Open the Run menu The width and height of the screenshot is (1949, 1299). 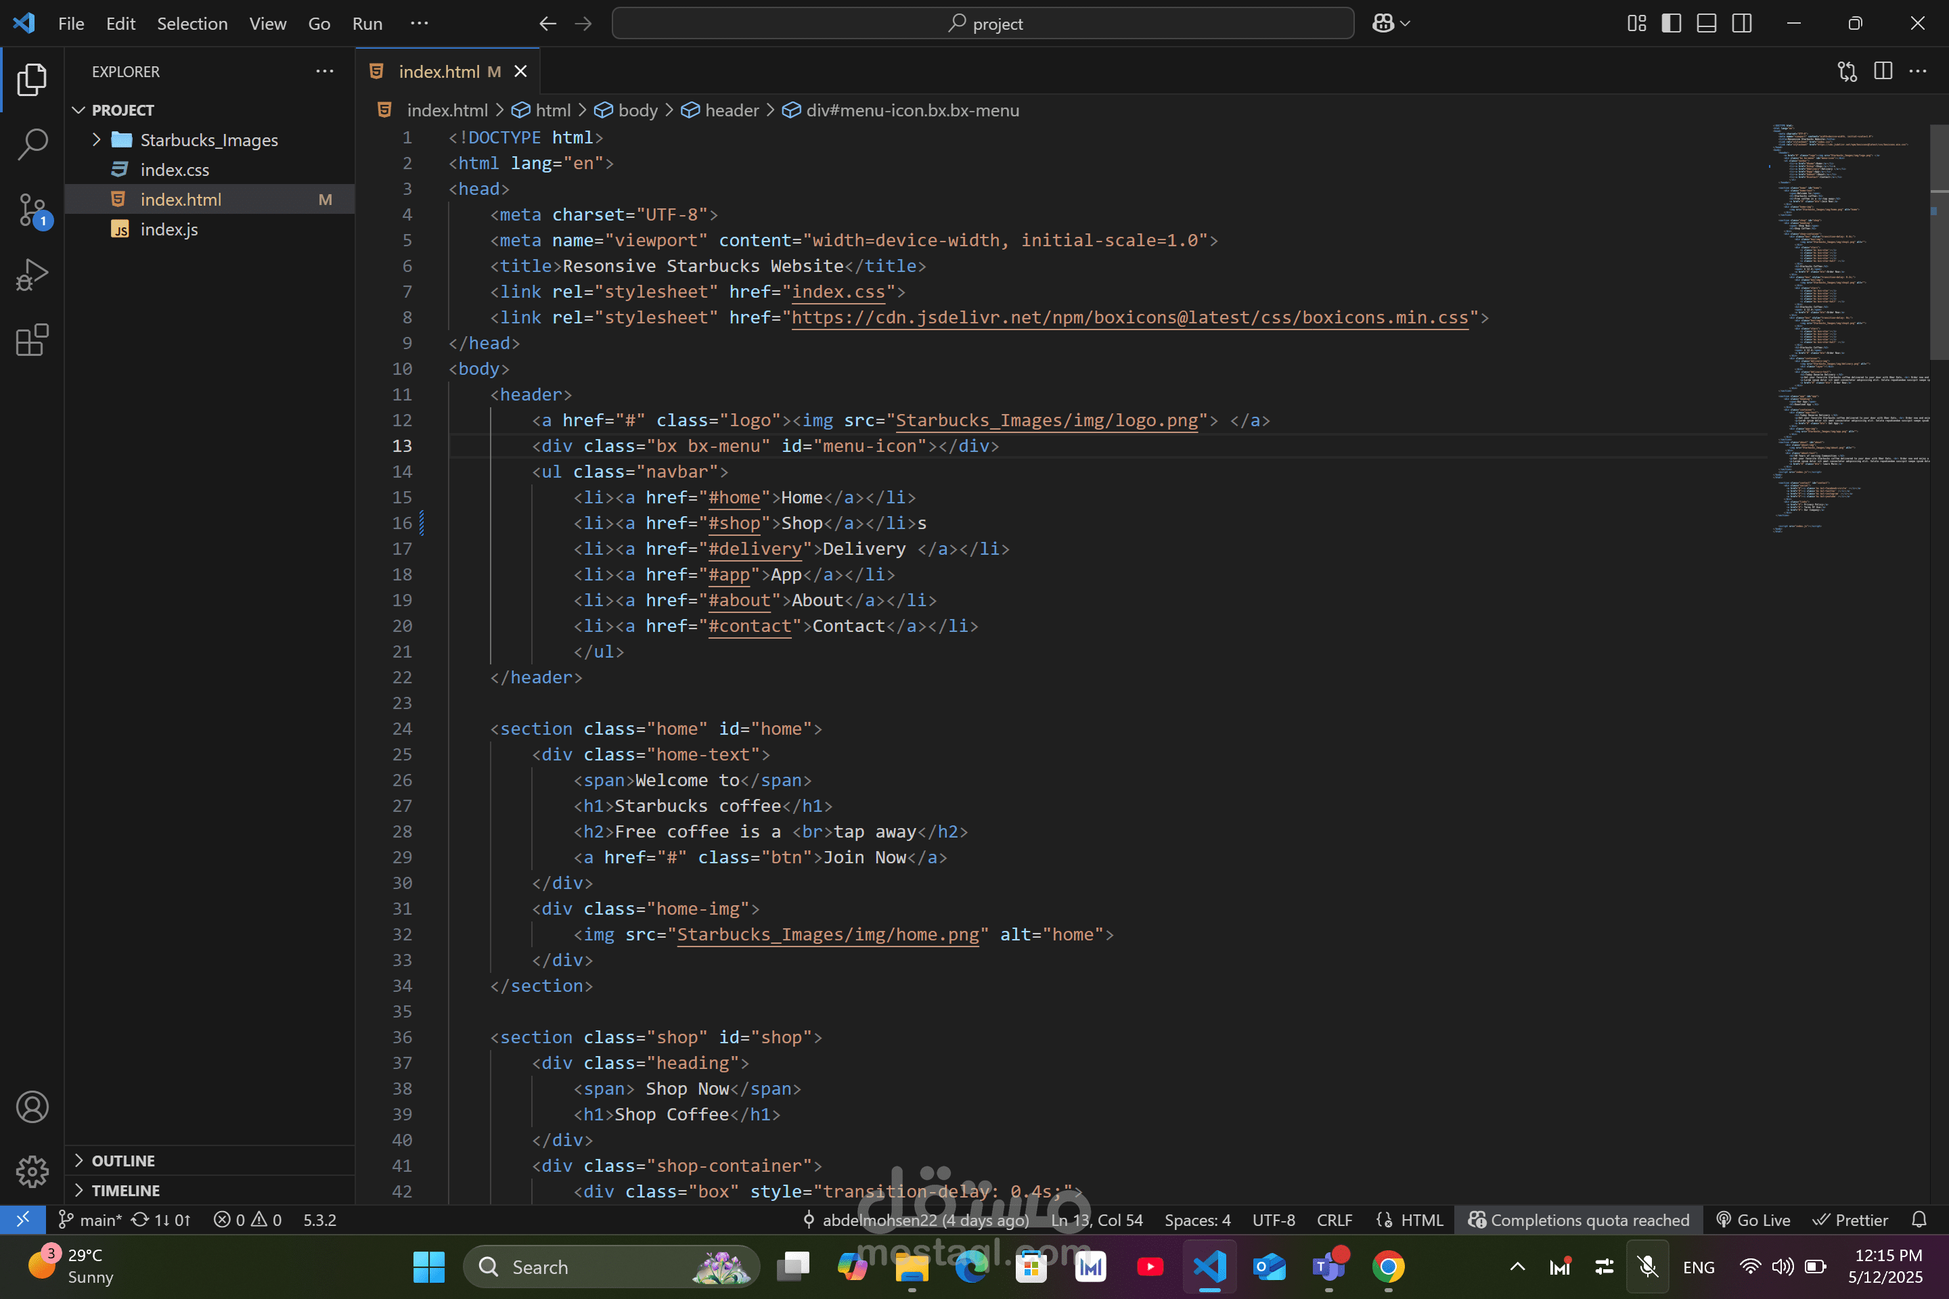(367, 23)
